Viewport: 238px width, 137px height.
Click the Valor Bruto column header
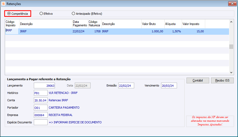coord(153,24)
